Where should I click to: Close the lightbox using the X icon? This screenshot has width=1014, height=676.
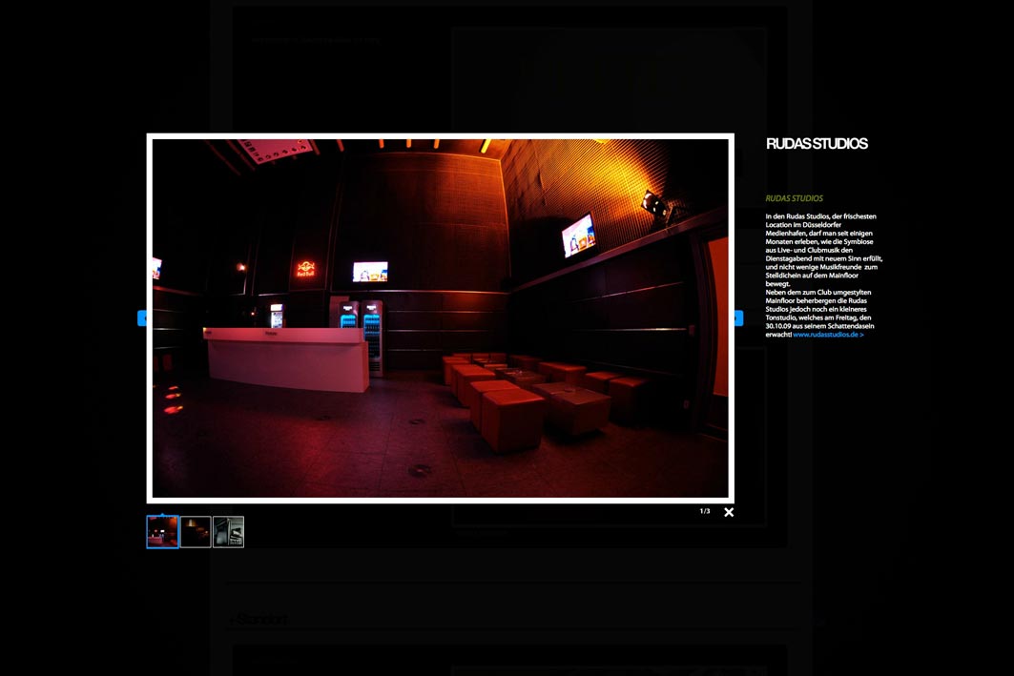click(728, 512)
